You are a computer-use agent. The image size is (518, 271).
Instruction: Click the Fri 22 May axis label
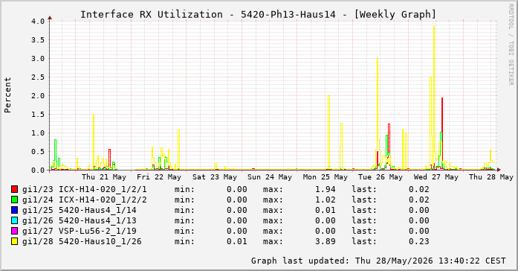[159, 177]
